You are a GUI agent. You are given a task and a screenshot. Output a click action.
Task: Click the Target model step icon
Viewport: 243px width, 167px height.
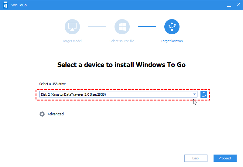click(x=72, y=27)
